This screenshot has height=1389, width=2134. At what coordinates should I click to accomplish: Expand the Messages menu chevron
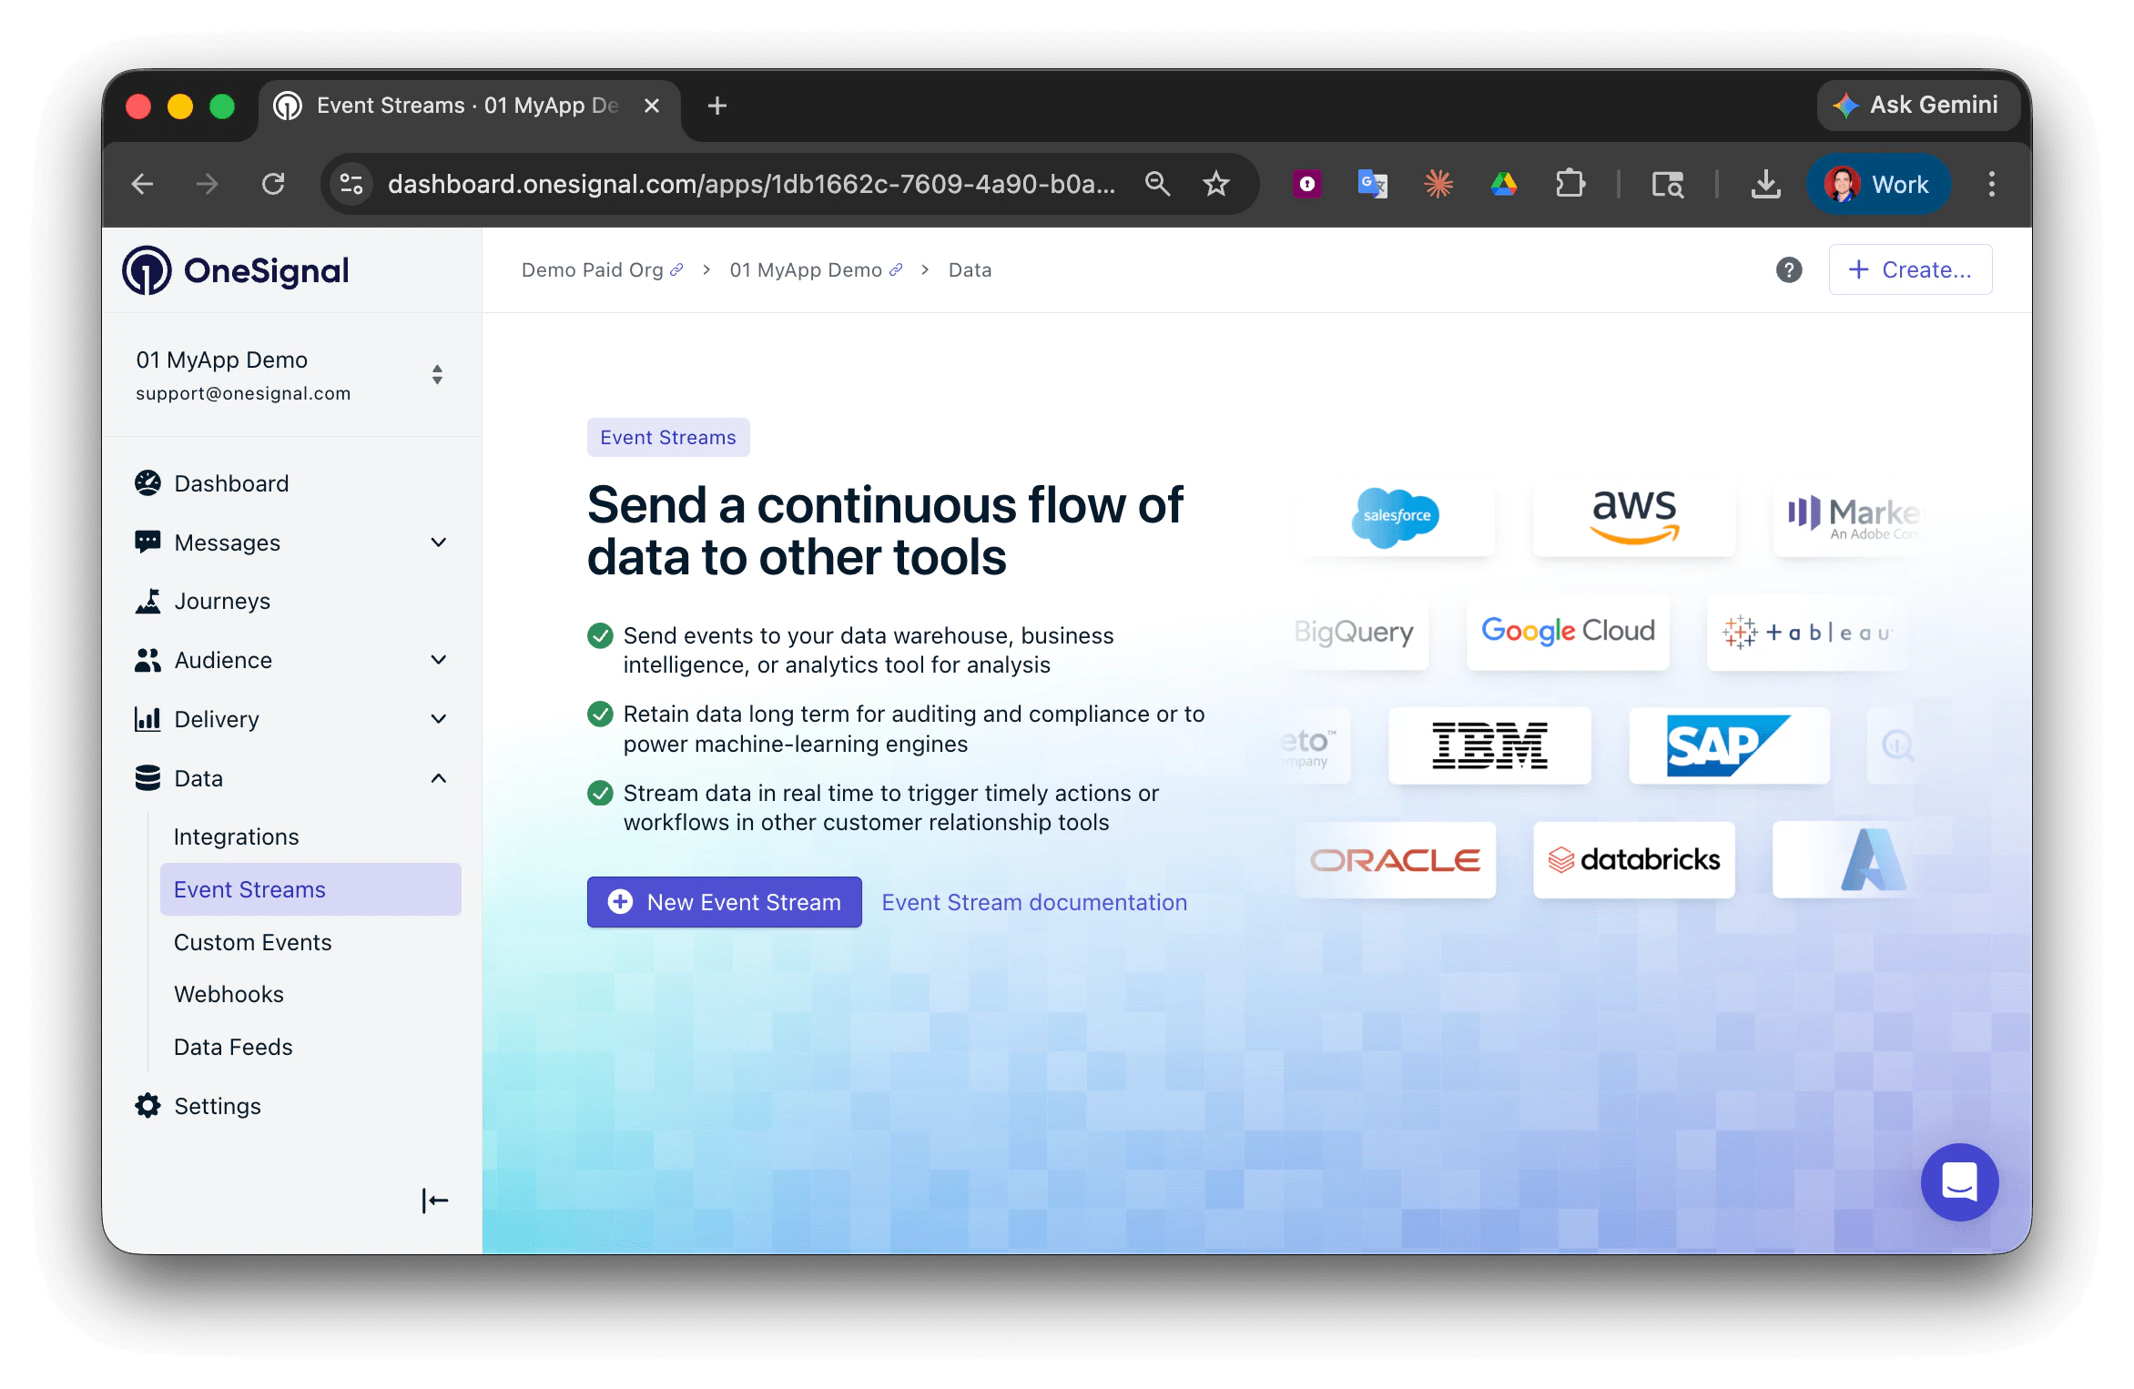(438, 542)
